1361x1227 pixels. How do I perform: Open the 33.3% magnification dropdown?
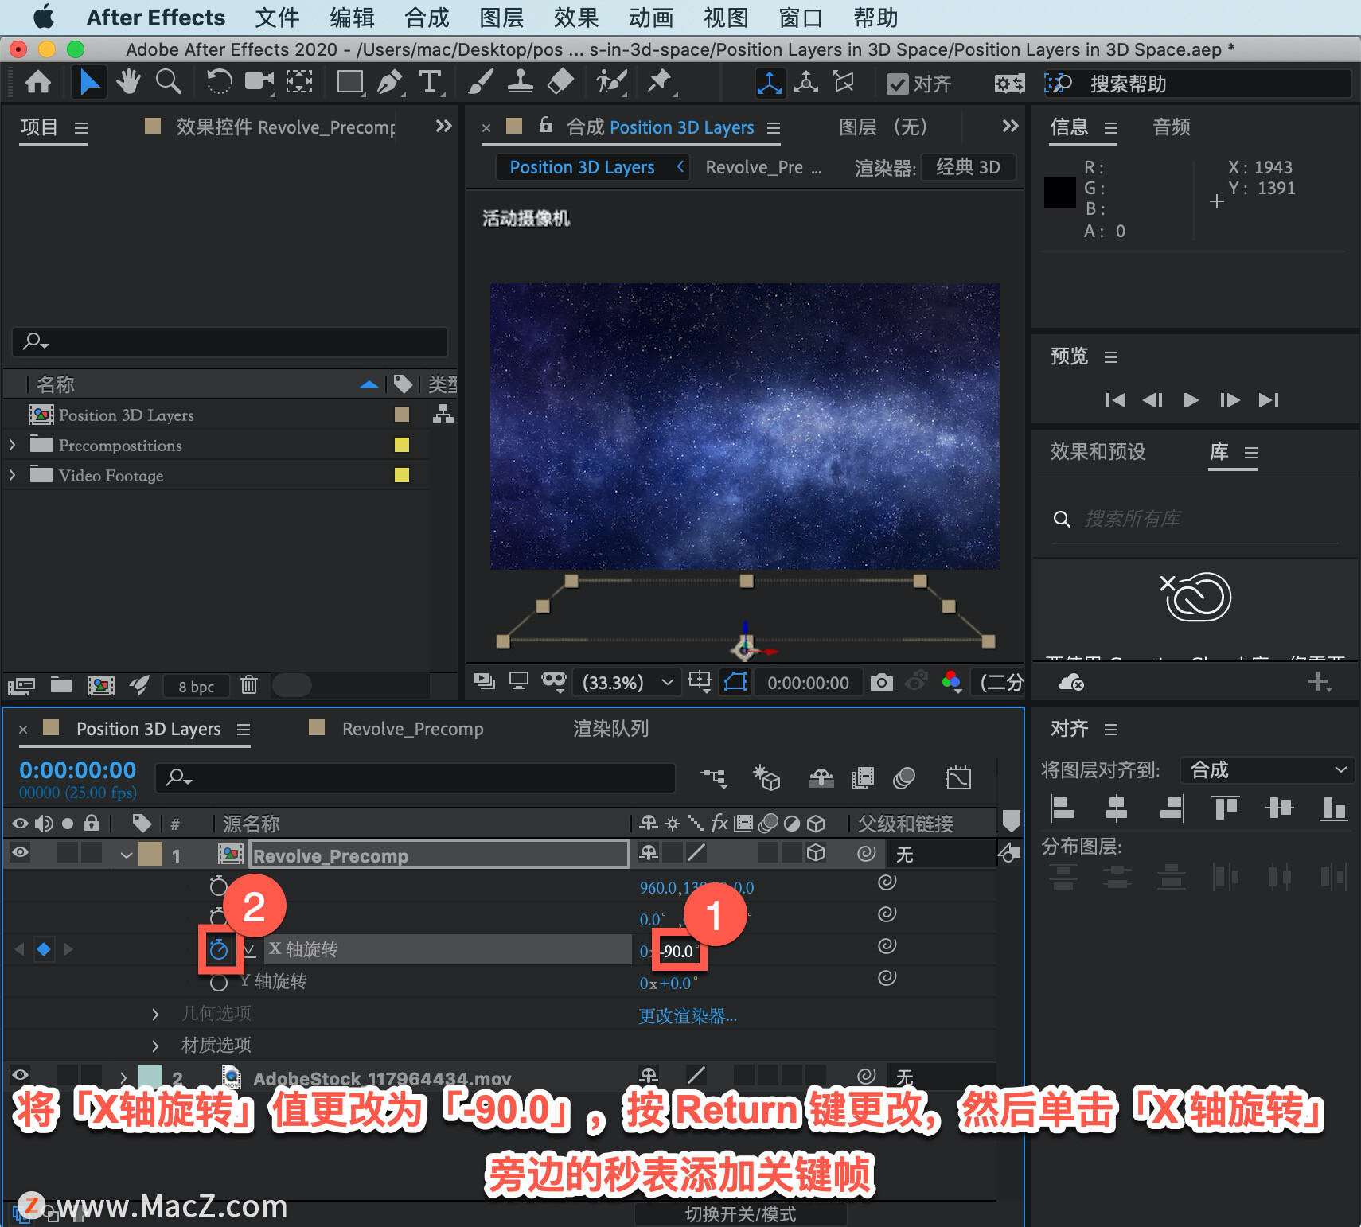(627, 683)
